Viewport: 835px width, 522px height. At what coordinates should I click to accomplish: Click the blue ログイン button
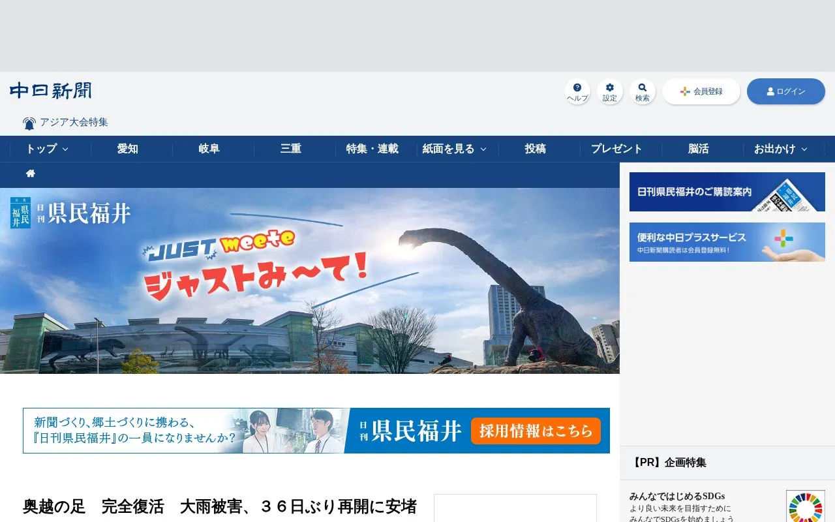point(786,91)
